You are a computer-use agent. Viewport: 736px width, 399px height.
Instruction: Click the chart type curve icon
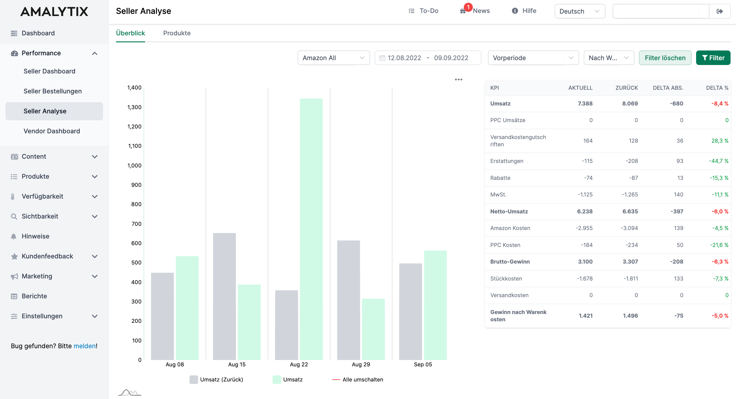pyautogui.click(x=130, y=393)
